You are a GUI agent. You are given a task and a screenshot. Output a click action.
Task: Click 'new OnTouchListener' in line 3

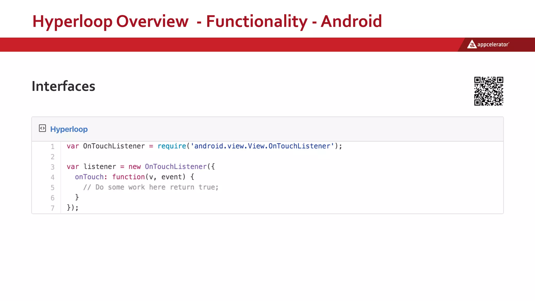click(x=167, y=167)
